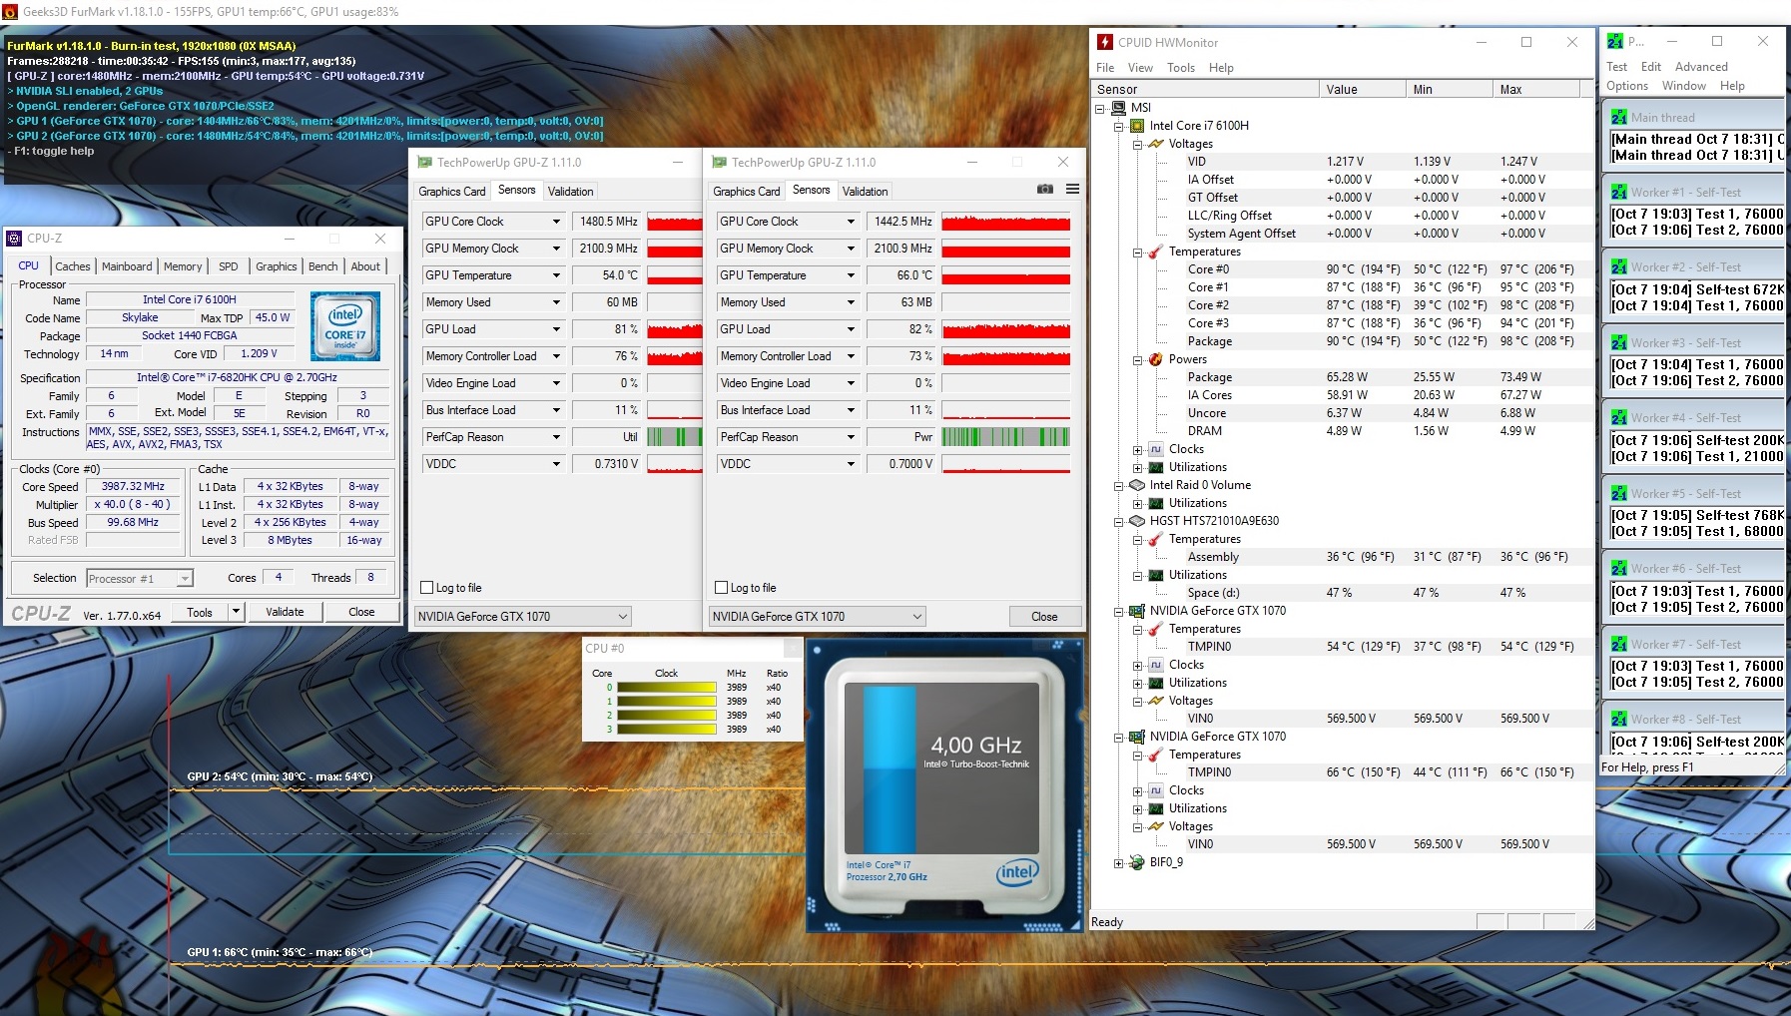
Task: Click the Prime95 title bar icon
Action: tap(1615, 42)
